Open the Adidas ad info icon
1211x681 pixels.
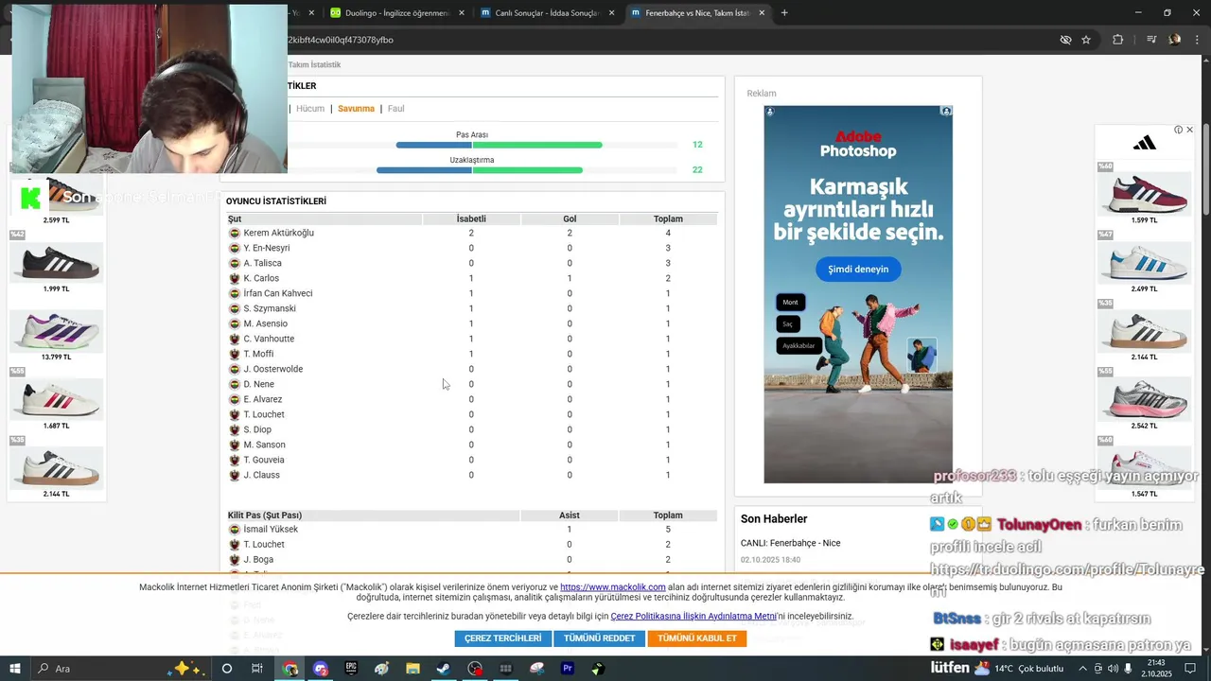point(1178,130)
